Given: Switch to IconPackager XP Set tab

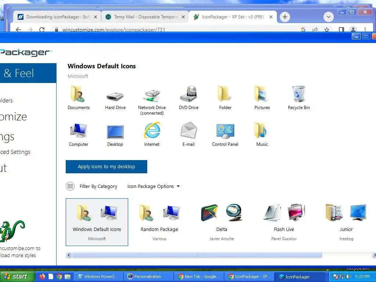Looking at the screenshot, I should click(233, 17).
